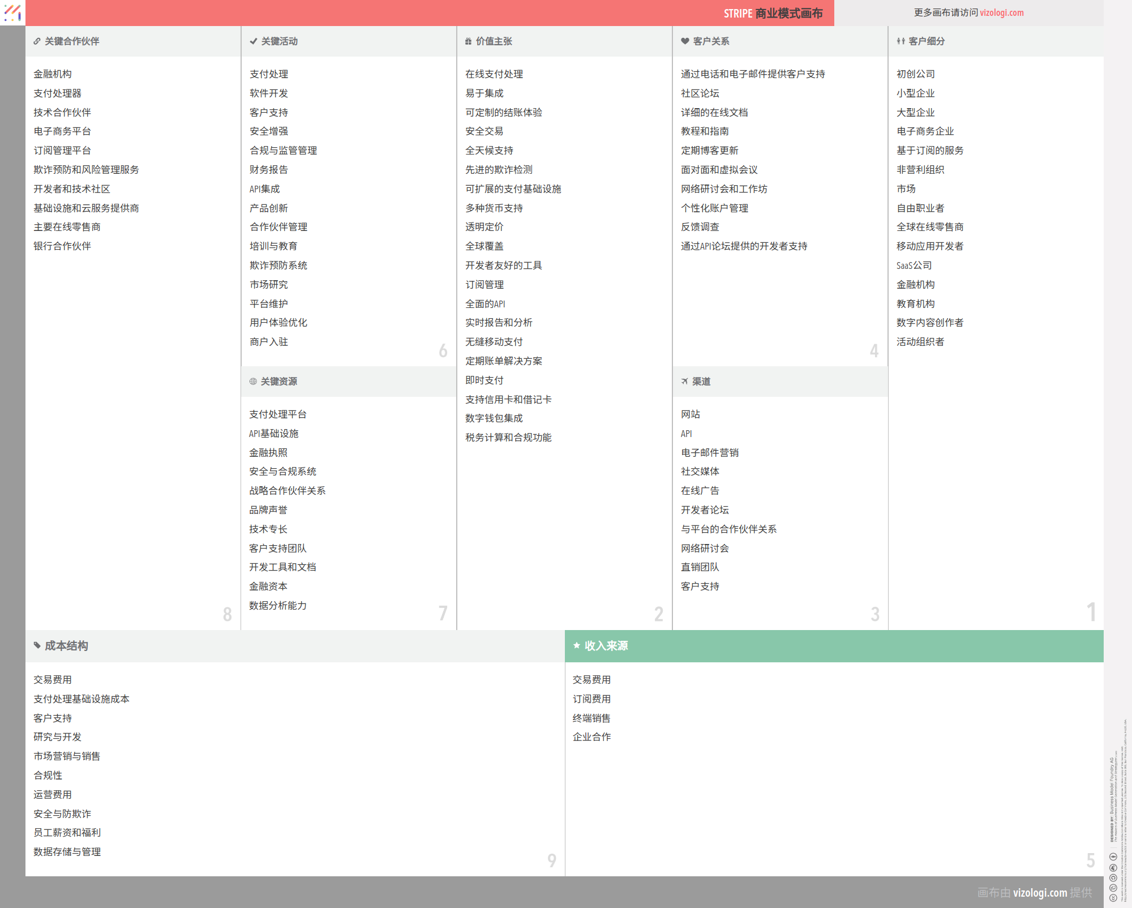1132x908 pixels.
Task: Click the Vizologi logo icon
Action: coord(12,12)
